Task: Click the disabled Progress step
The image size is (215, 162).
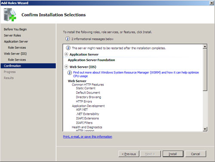Action: [9, 72]
